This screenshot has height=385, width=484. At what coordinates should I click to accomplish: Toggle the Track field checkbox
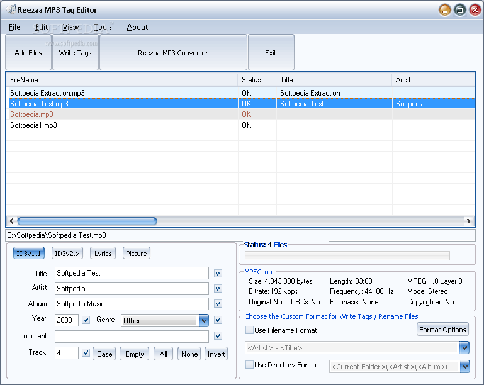coord(86,352)
